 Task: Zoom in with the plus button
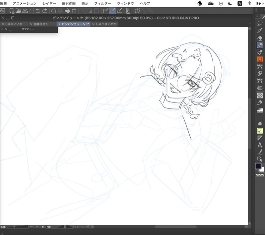pyautogui.click(x=37, y=227)
